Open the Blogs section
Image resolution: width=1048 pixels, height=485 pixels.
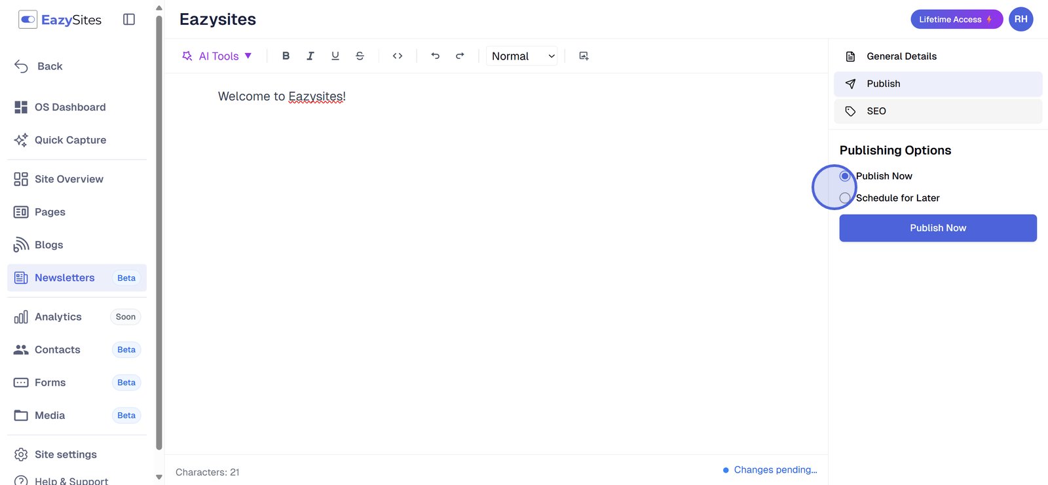[x=77, y=245]
